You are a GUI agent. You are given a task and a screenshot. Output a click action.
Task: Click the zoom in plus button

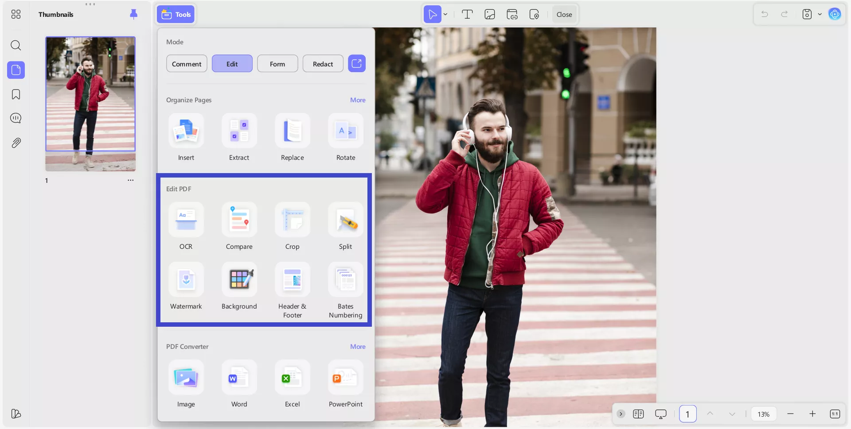click(x=812, y=414)
